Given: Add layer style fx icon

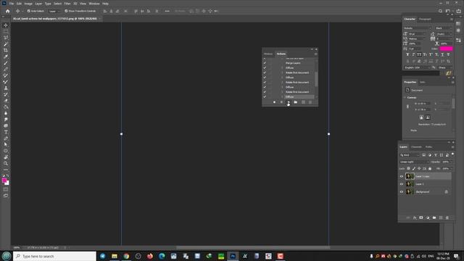Looking at the screenshot, I should coord(415,217).
